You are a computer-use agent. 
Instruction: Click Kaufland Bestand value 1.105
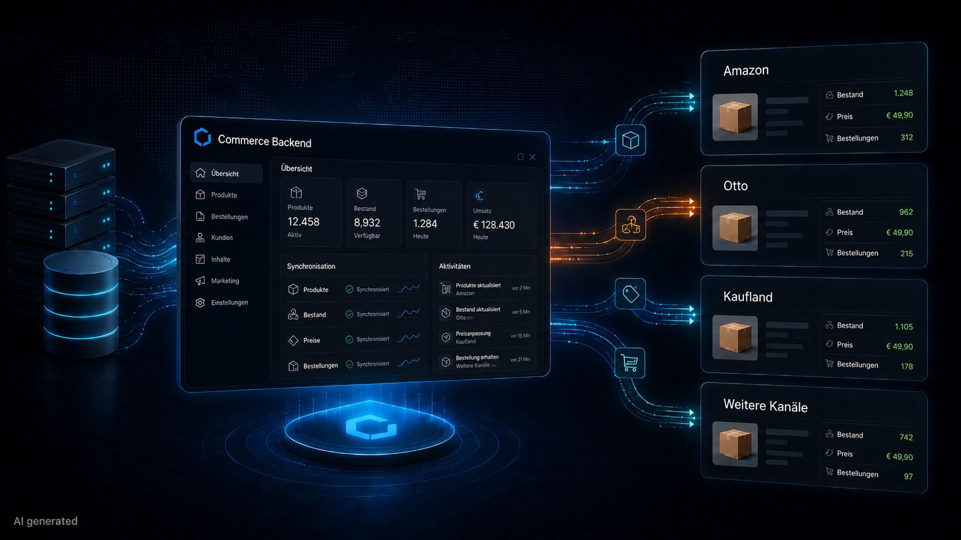click(x=903, y=326)
